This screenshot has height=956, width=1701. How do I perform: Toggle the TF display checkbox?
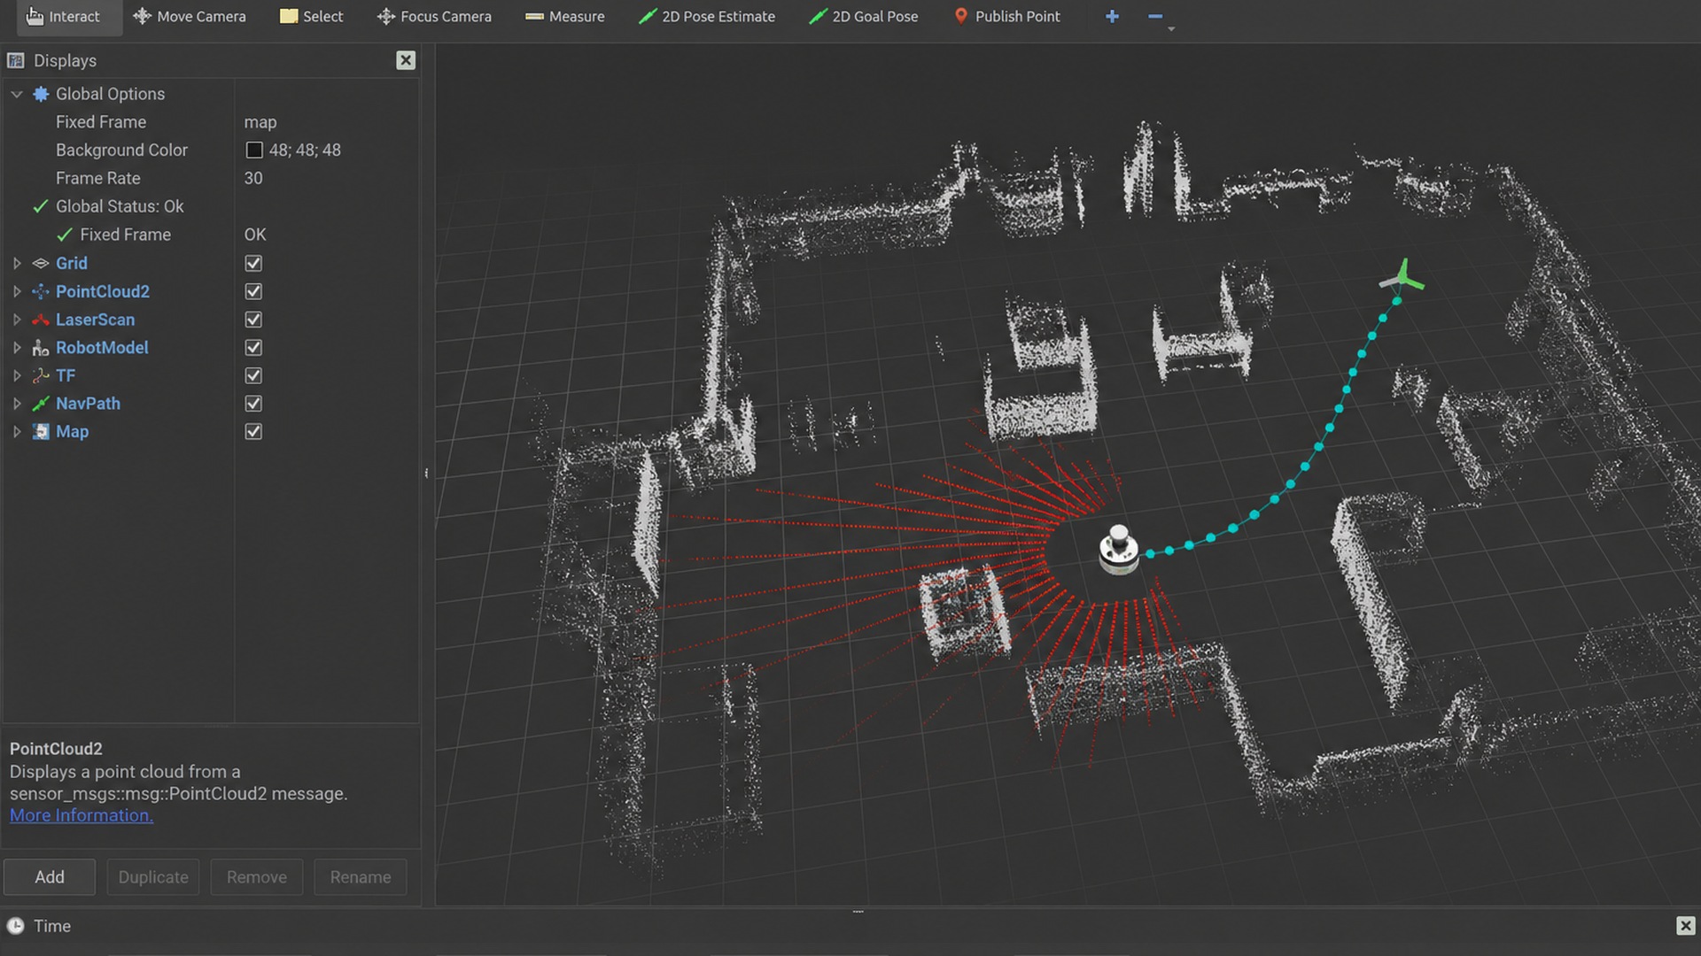[x=253, y=375]
